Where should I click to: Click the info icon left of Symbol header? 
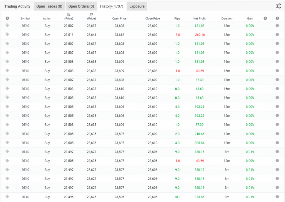[7, 18]
